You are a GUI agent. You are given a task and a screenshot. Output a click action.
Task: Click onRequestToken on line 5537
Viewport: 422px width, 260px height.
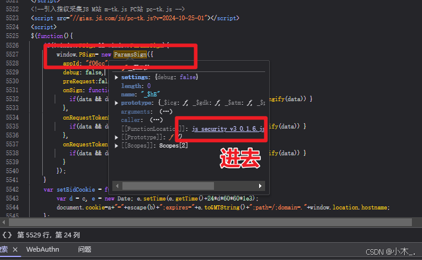86,145
